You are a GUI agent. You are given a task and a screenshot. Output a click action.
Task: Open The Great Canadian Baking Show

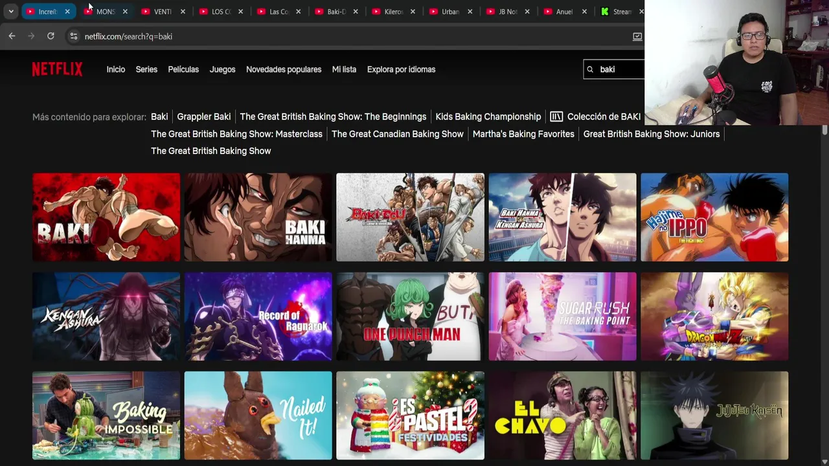pyautogui.click(x=398, y=134)
